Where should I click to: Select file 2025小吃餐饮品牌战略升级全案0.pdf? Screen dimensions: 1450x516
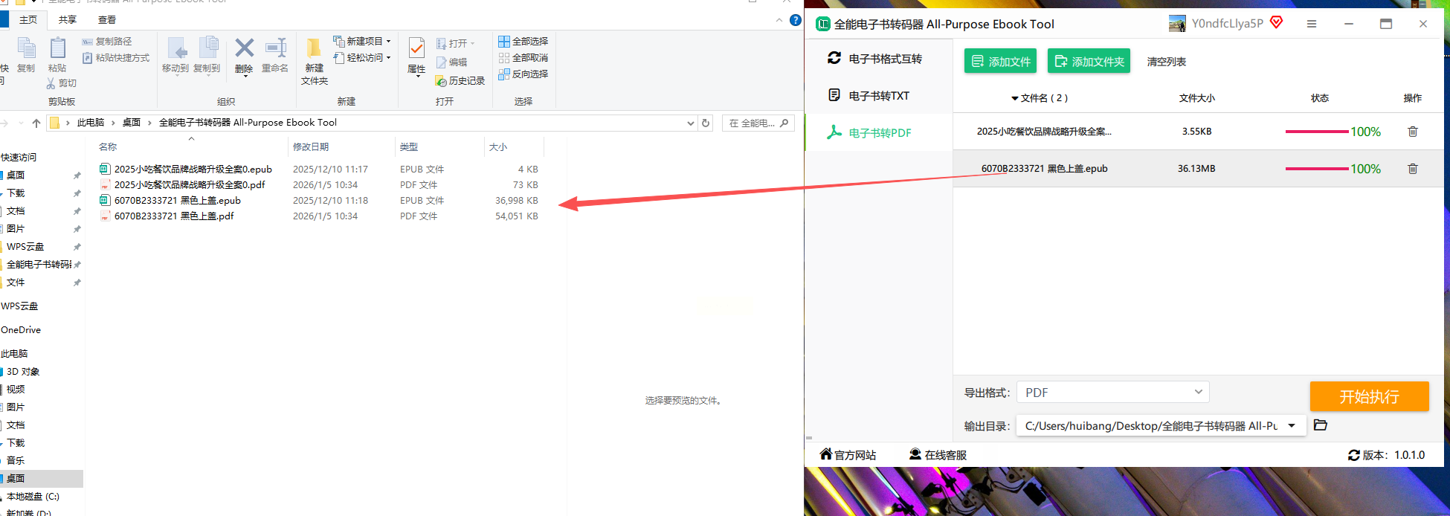click(182, 185)
